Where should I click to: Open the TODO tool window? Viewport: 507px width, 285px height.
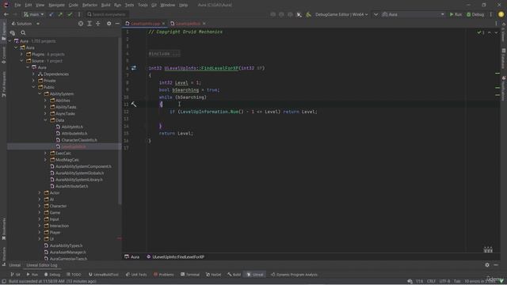tap(74, 275)
